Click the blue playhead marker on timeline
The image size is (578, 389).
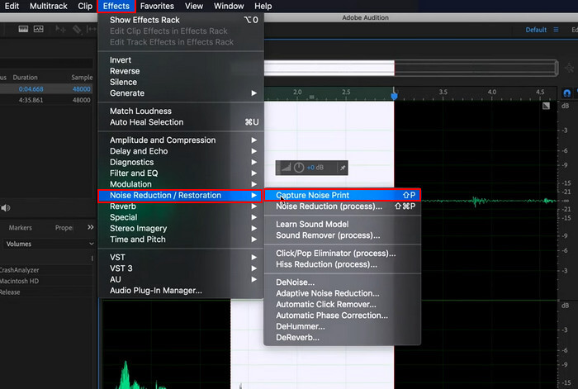coord(394,96)
